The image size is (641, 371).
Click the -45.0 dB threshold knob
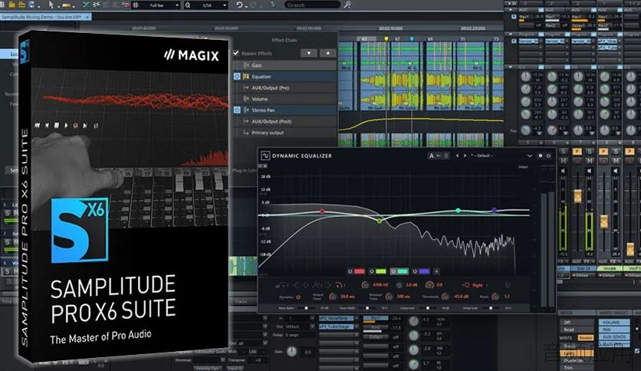click(445, 296)
